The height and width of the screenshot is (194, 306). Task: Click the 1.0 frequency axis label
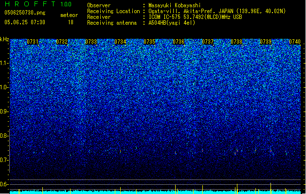pos(4,87)
